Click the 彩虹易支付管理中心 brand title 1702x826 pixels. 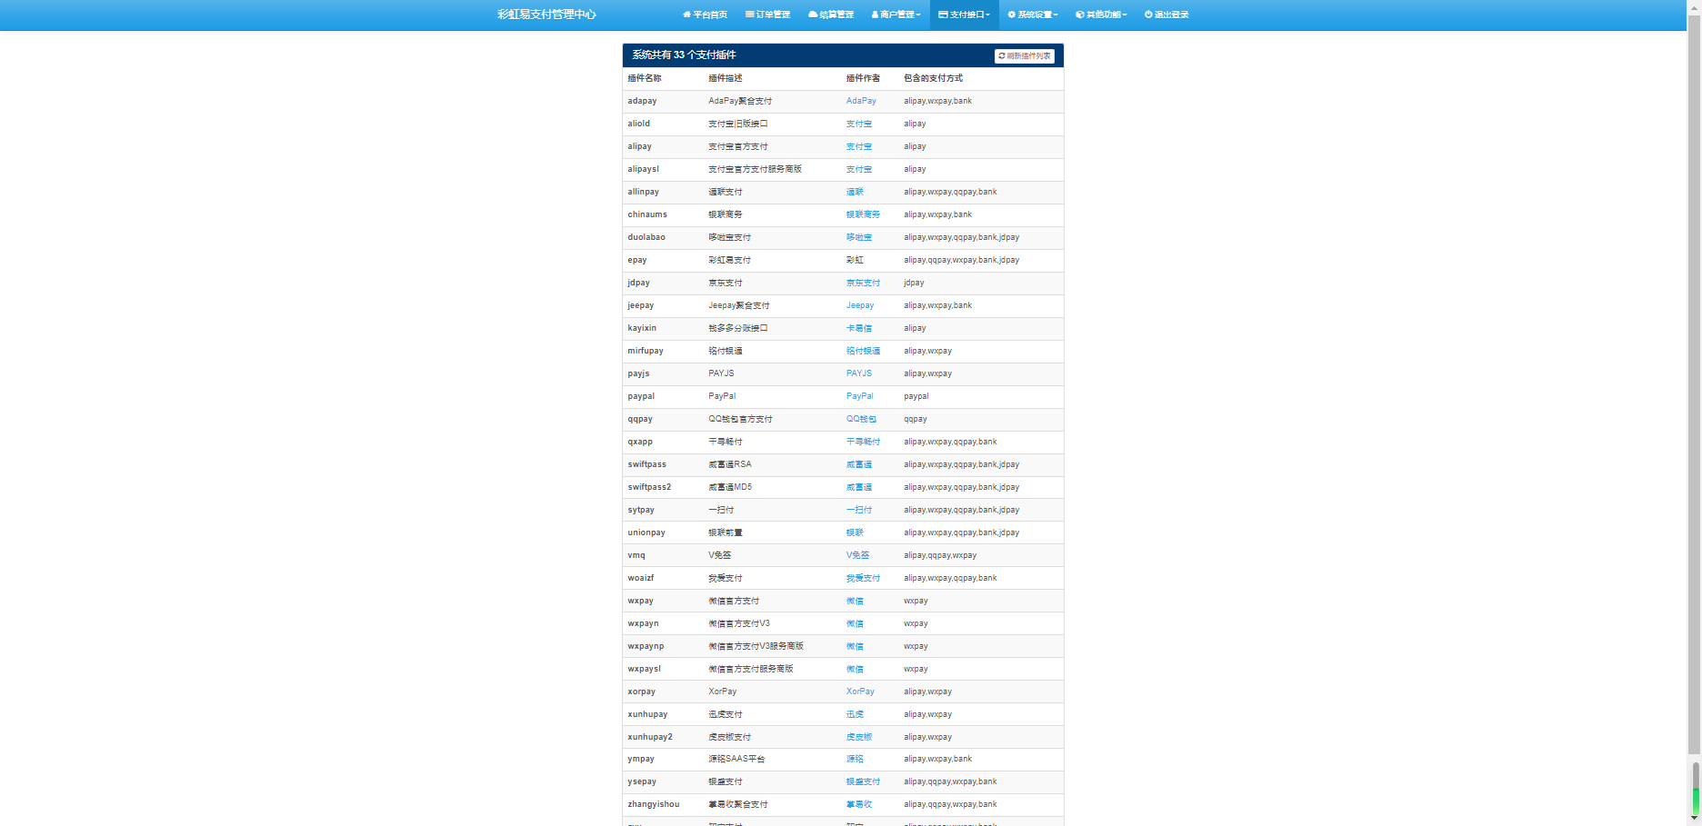point(546,15)
